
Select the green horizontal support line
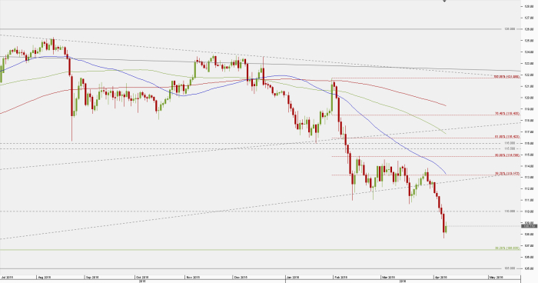click(247, 250)
